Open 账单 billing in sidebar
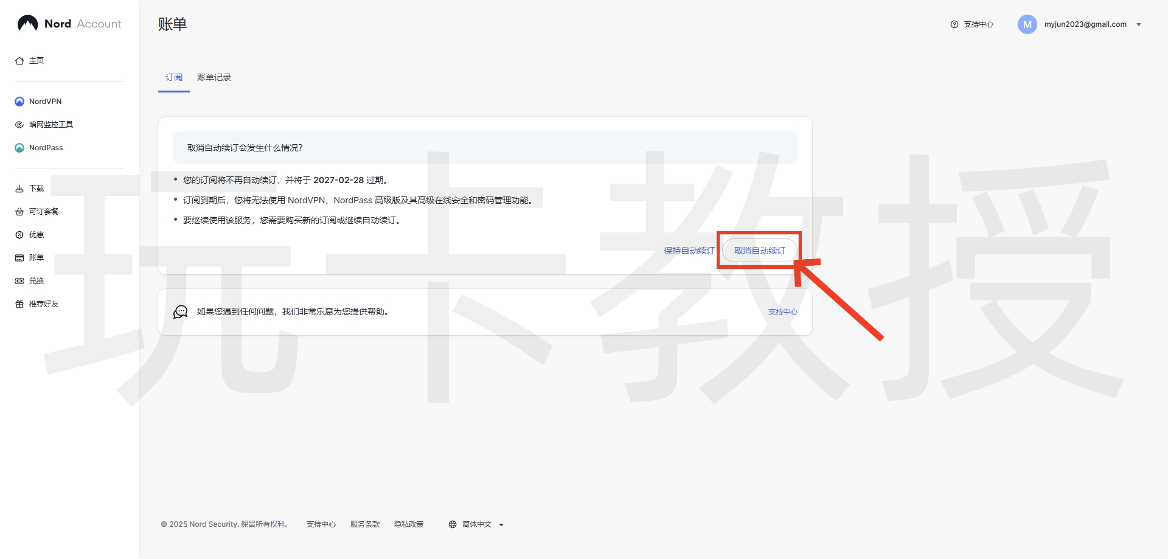Viewport: 1168px width, 559px height. pos(36,258)
